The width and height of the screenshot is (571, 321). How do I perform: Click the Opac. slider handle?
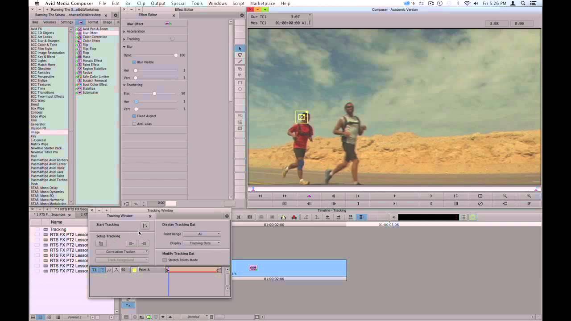[176, 55]
